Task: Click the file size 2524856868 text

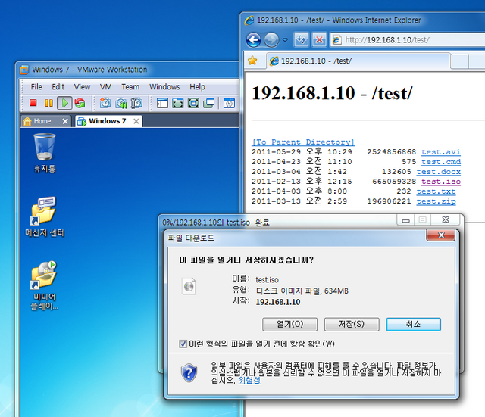Action: point(391,152)
